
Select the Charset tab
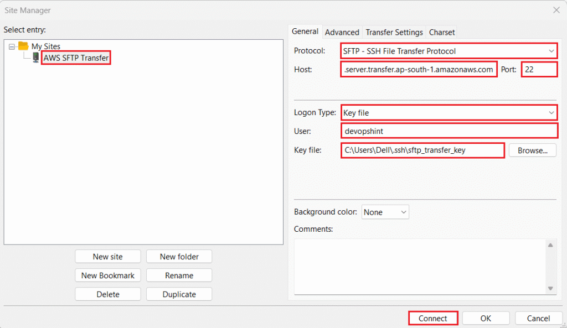pyautogui.click(x=441, y=32)
